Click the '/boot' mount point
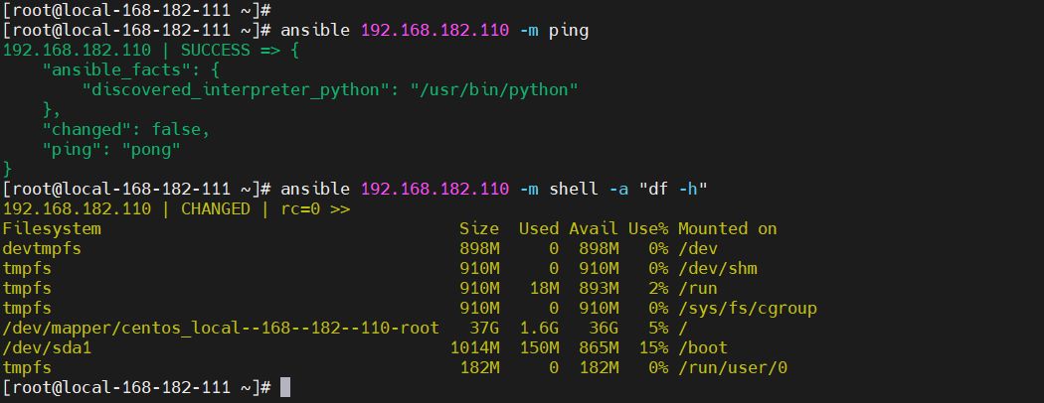1044x403 pixels. [x=702, y=347]
